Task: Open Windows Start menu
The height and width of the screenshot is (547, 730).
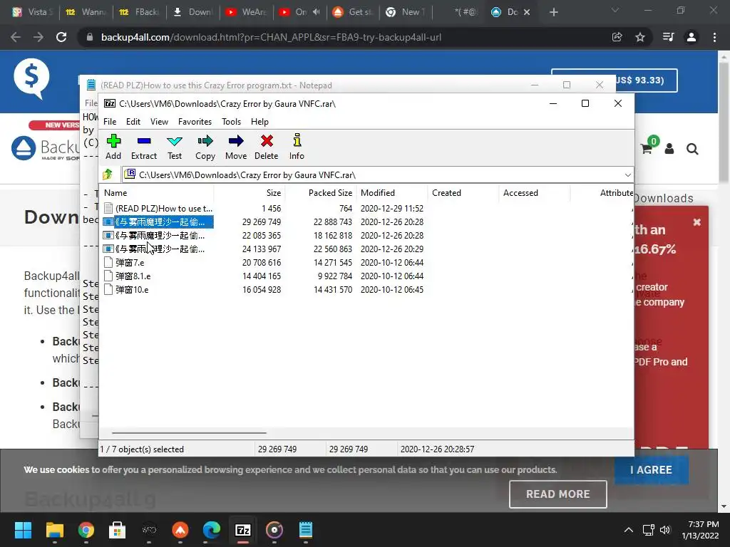Action: (x=24, y=530)
